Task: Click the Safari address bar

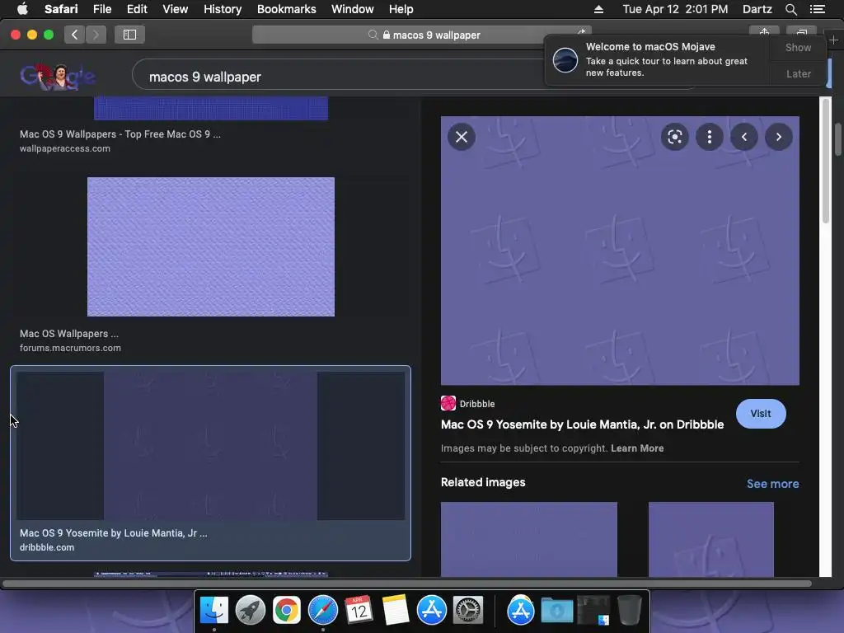Action: point(421,35)
